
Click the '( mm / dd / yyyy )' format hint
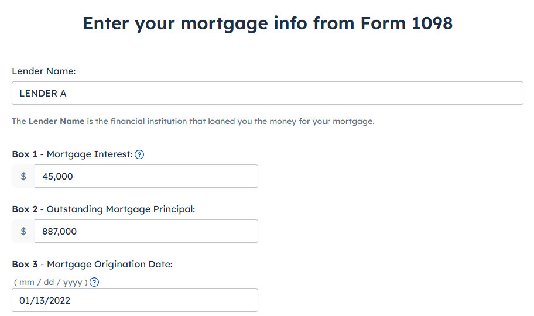[51, 283]
